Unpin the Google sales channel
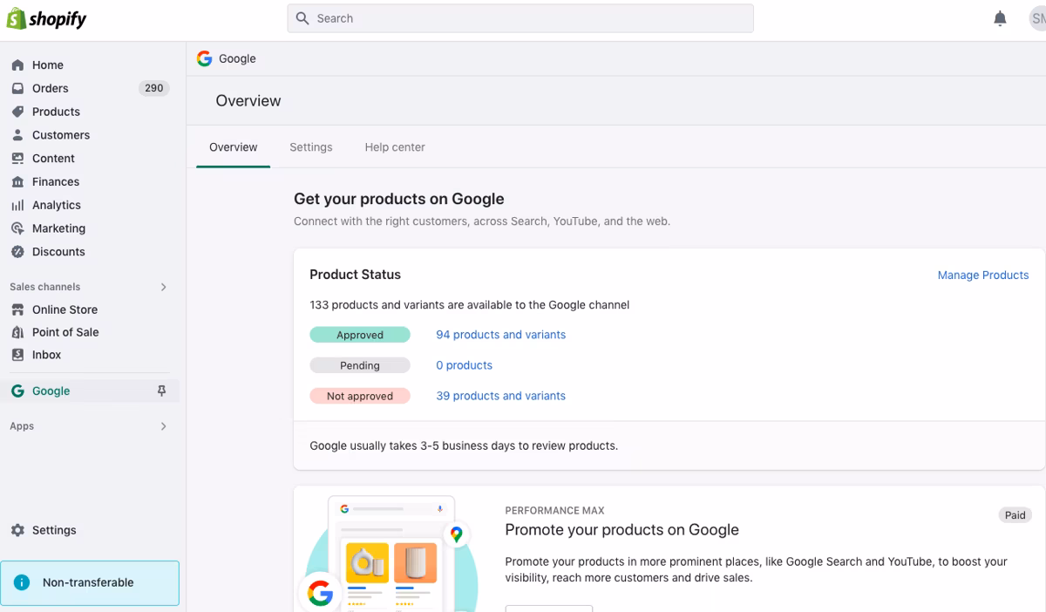The width and height of the screenshot is (1046, 612). 161,391
